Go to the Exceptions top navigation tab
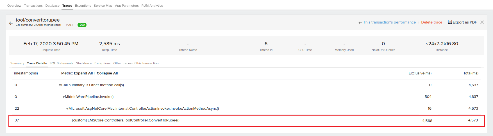Screen dimensions: 493x136 (83, 6)
